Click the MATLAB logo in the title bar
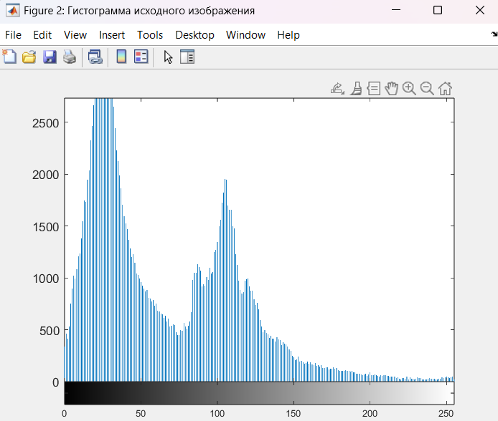The width and height of the screenshot is (498, 421). click(13, 11)
